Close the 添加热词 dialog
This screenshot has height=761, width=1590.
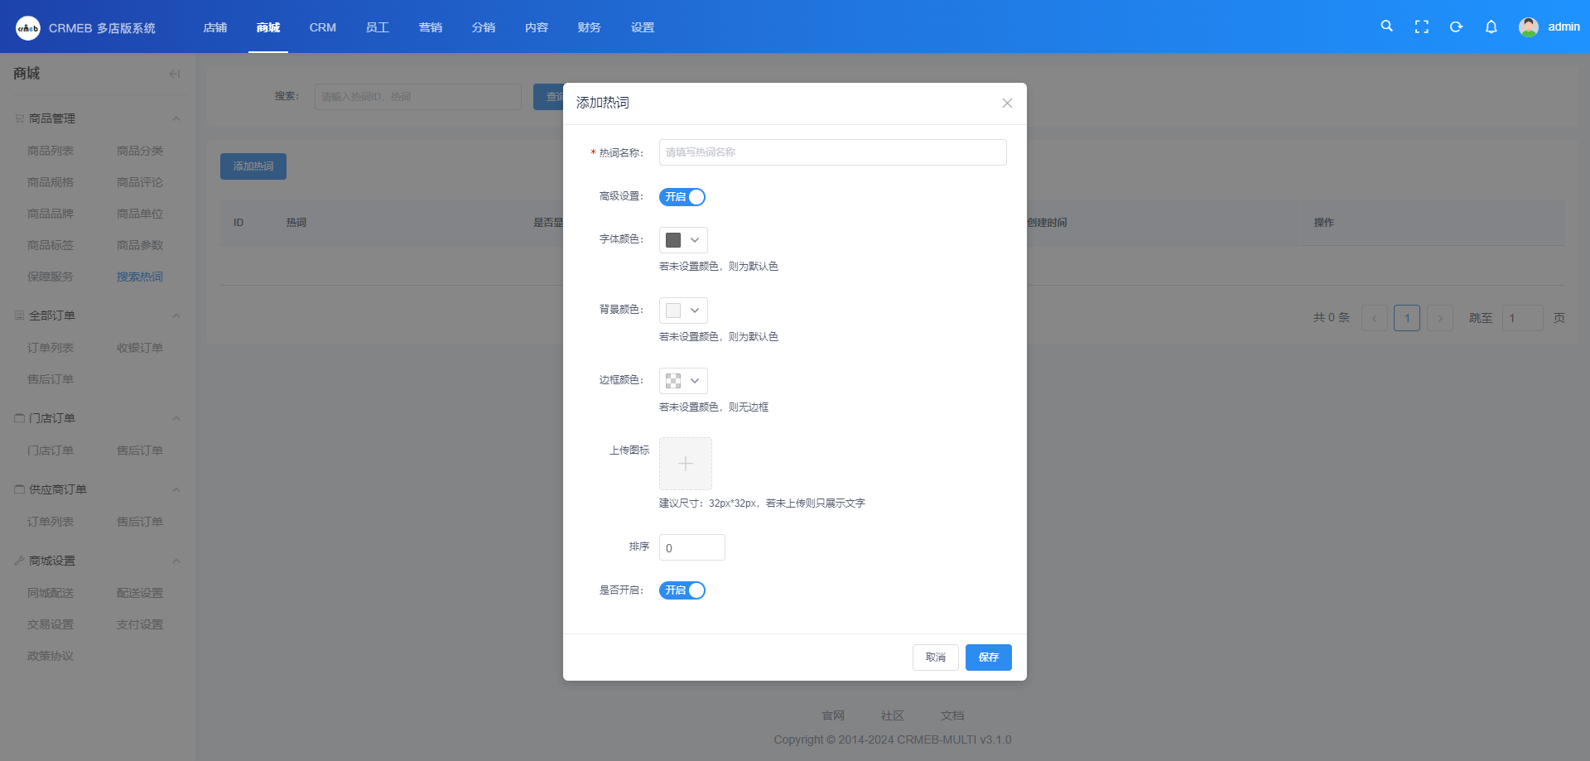[x=1007, y=104]
